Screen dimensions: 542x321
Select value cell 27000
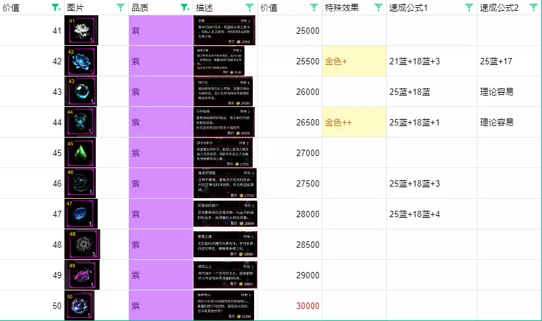pos(290,152)
